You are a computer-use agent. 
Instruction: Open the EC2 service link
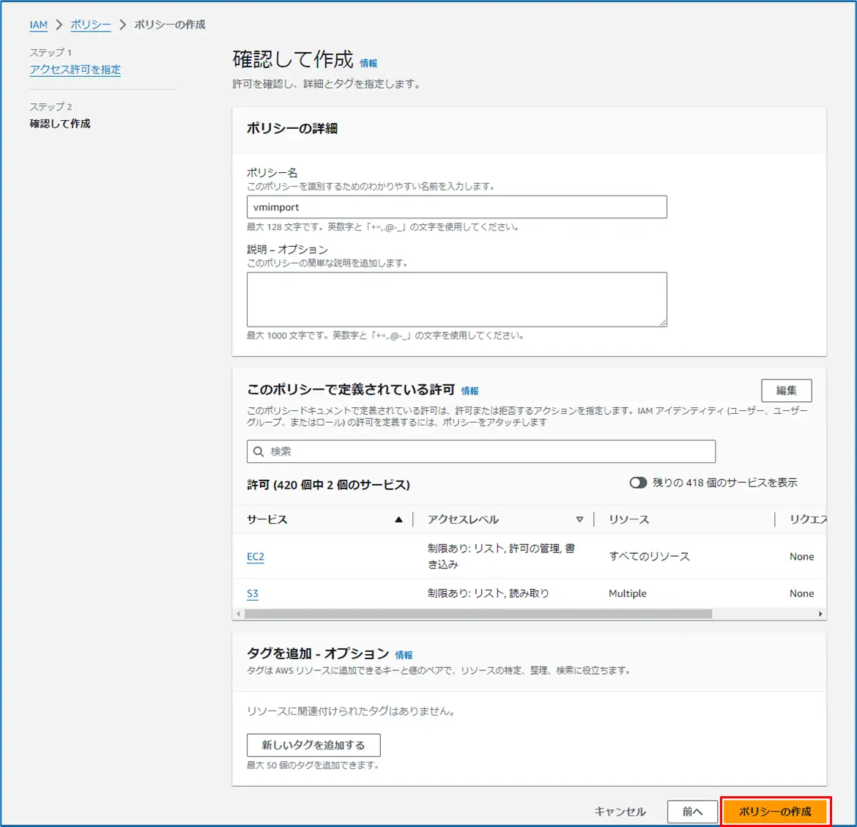coord(255,557)
